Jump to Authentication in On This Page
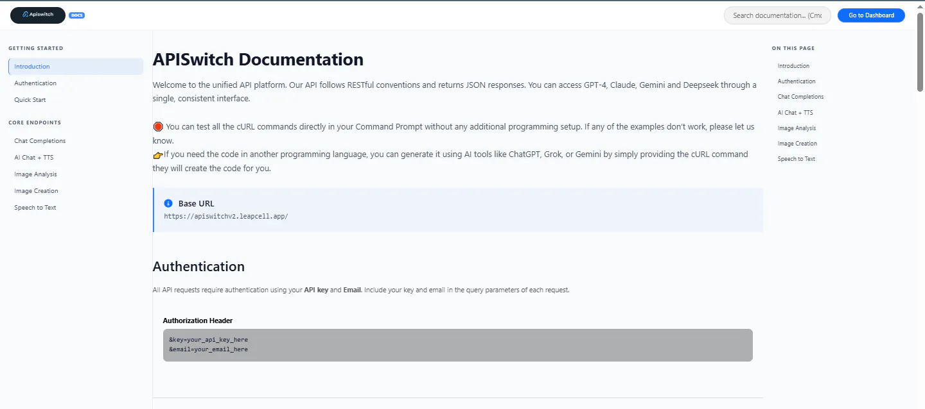The image size is (925, 409). point(797,81)
